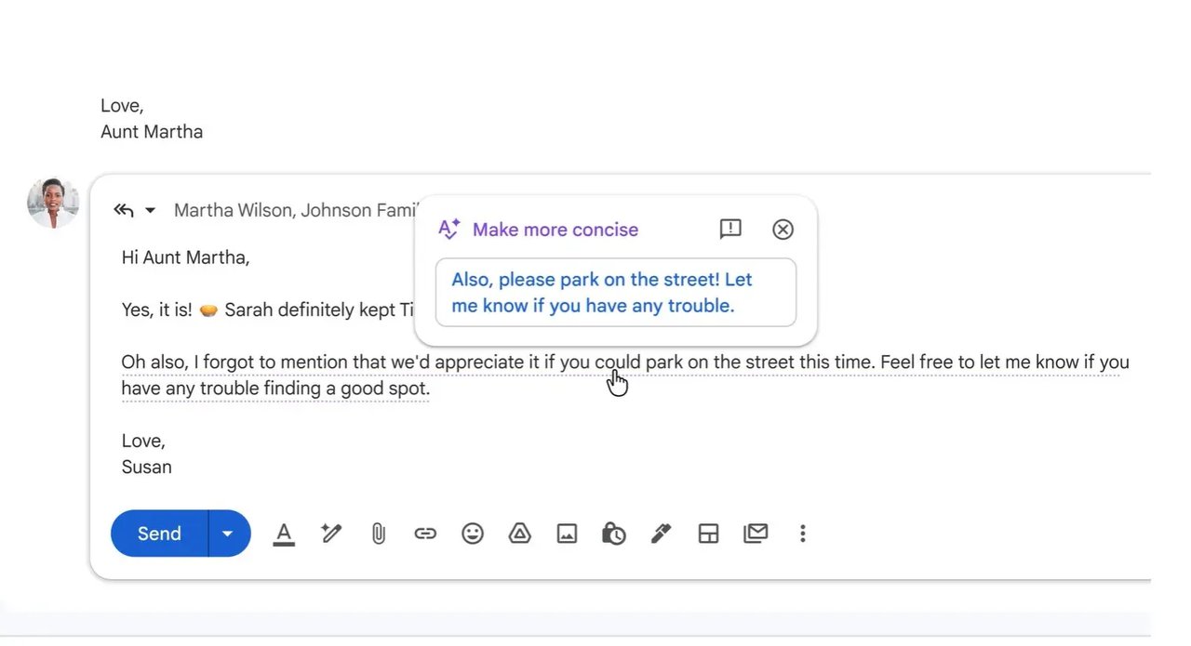Screen dimensions: 1191x646
Task: Toggle confidential mode
Action: [x=614, y=534]
